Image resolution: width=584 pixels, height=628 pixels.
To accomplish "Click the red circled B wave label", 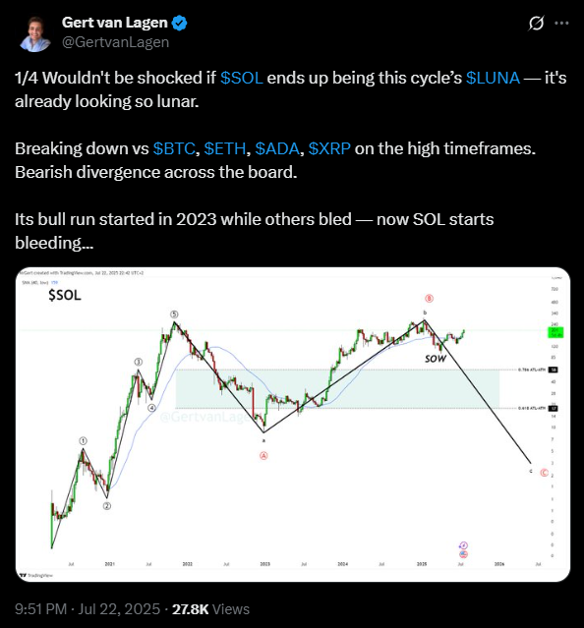I will pos(429,299).
